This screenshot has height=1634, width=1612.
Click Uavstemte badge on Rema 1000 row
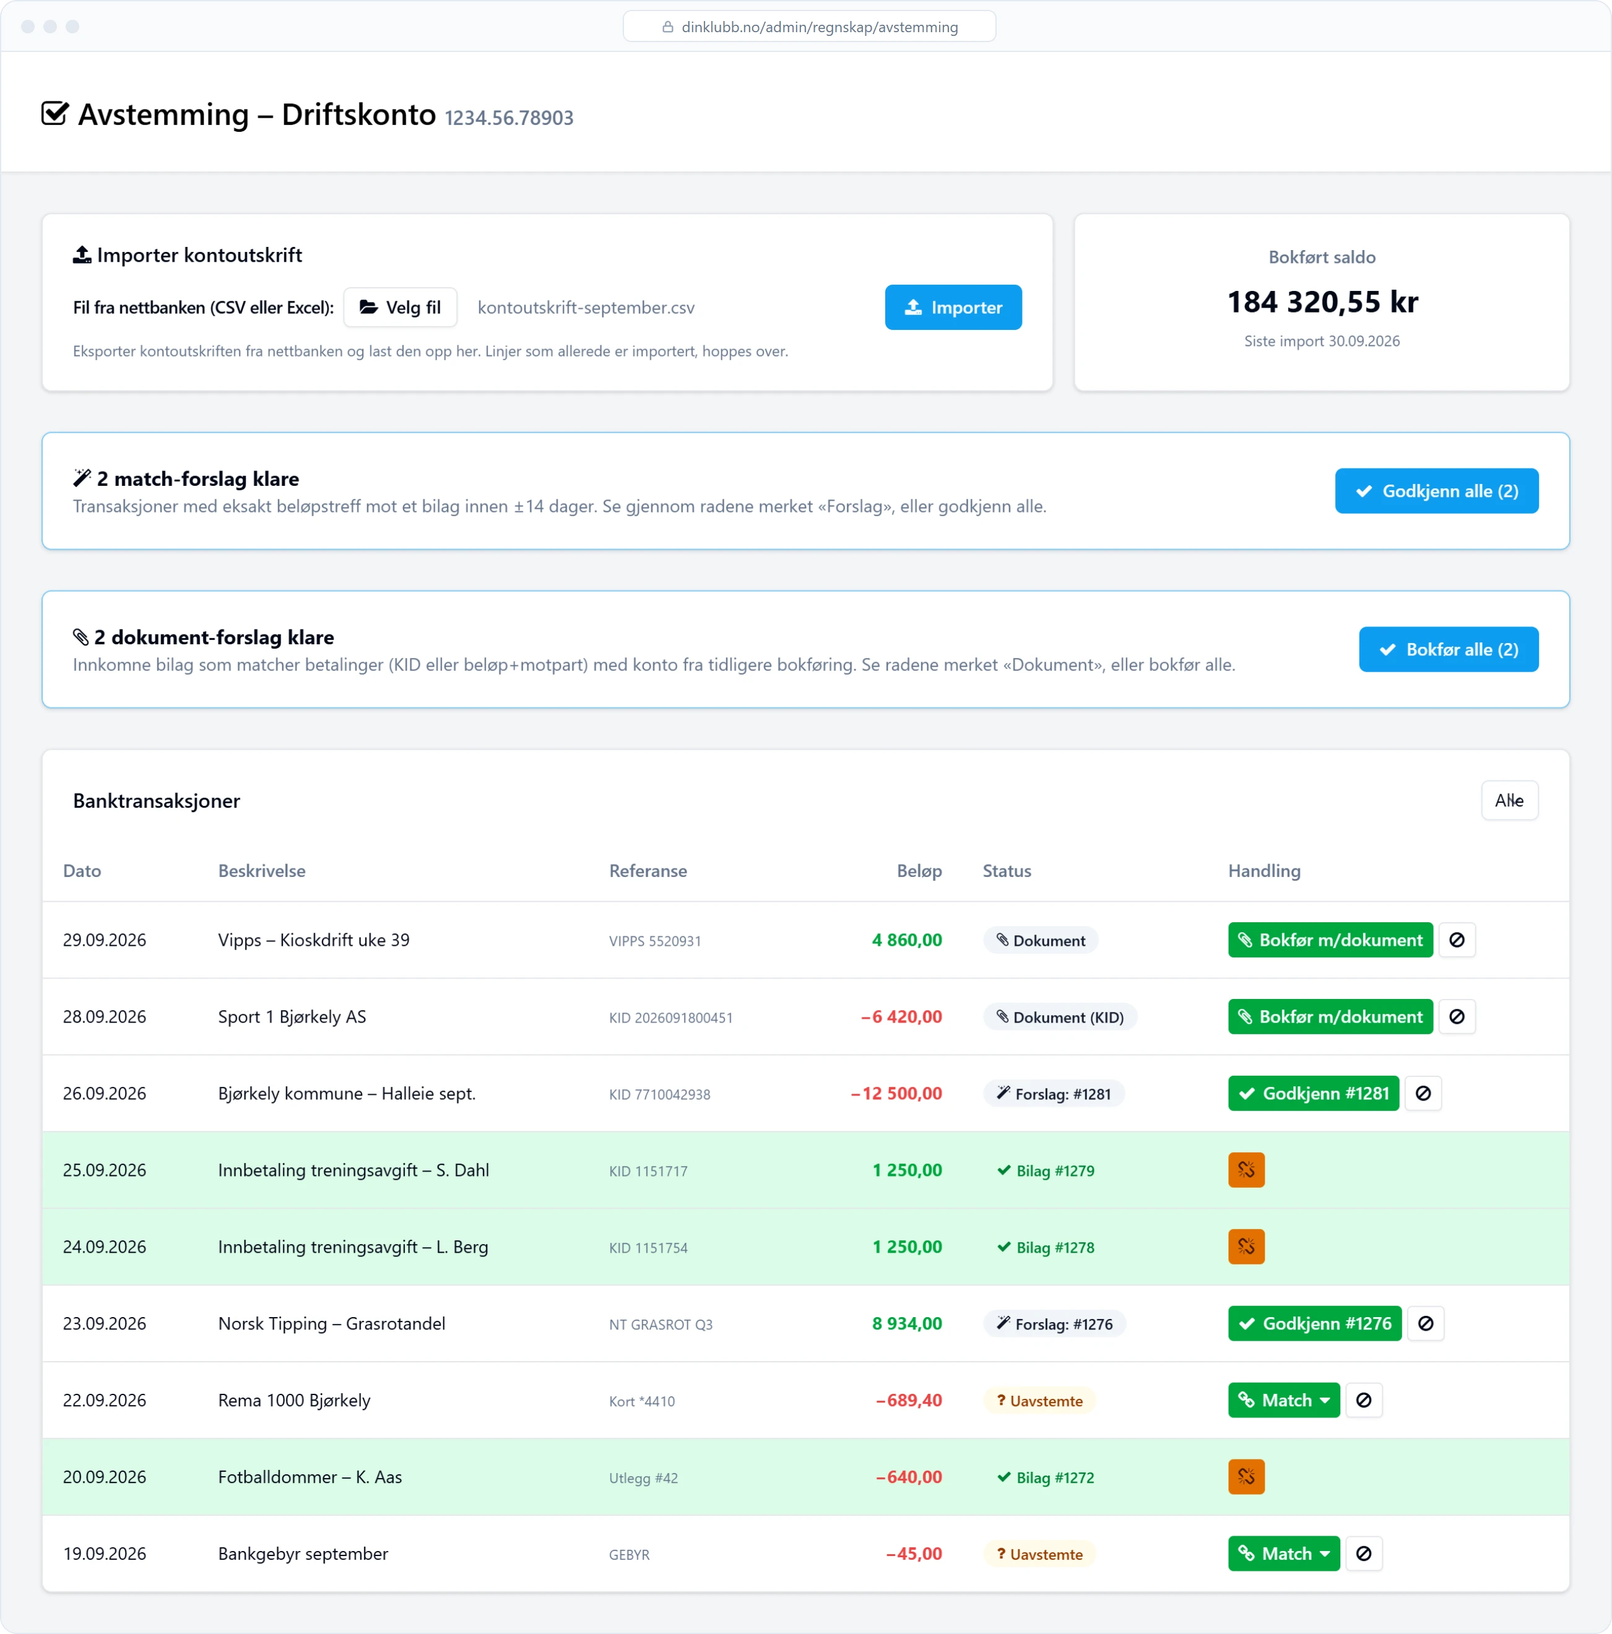(x=1039, y=1401)
